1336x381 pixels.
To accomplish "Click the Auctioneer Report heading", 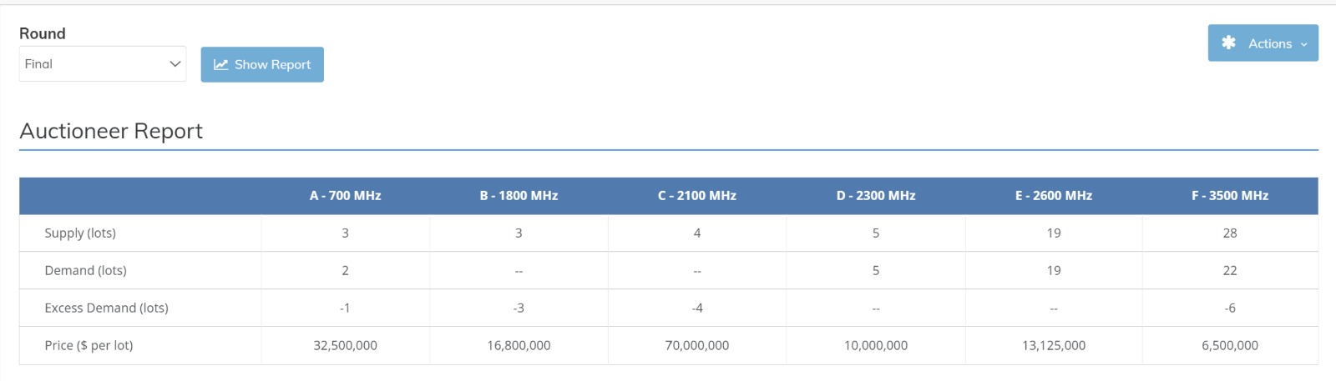I will (111, 131).
